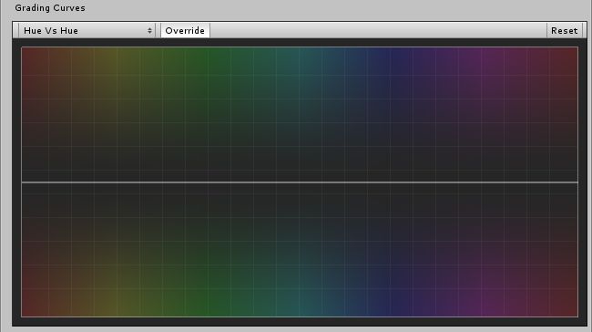Click the horizontal curve line in the editor

coord(300,182)
